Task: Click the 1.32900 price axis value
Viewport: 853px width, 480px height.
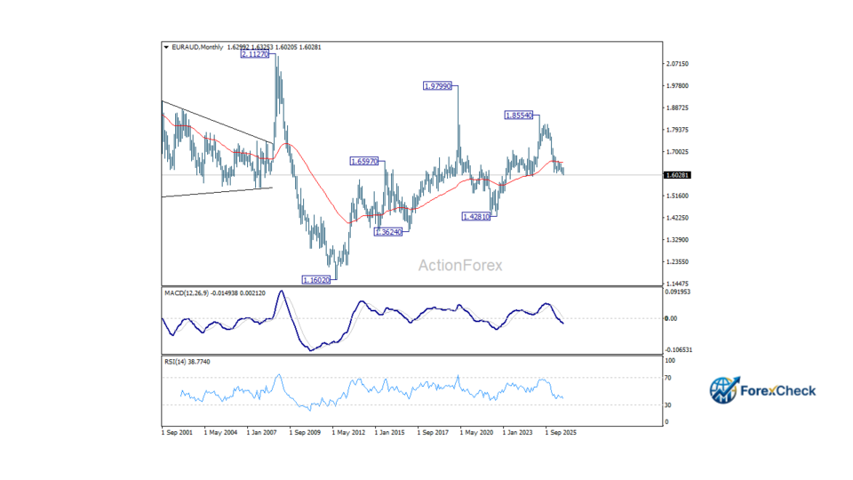Action: 677,240
